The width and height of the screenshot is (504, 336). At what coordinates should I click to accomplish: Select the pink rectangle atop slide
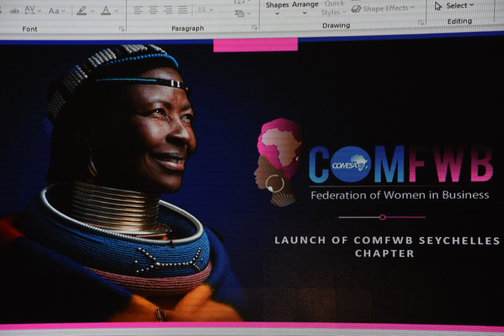click(256, 45)
